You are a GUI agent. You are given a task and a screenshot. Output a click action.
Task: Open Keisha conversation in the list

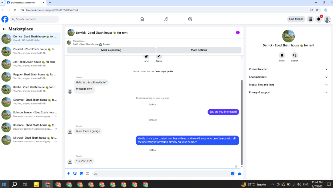pyautogui.click(x=30, y=89)
